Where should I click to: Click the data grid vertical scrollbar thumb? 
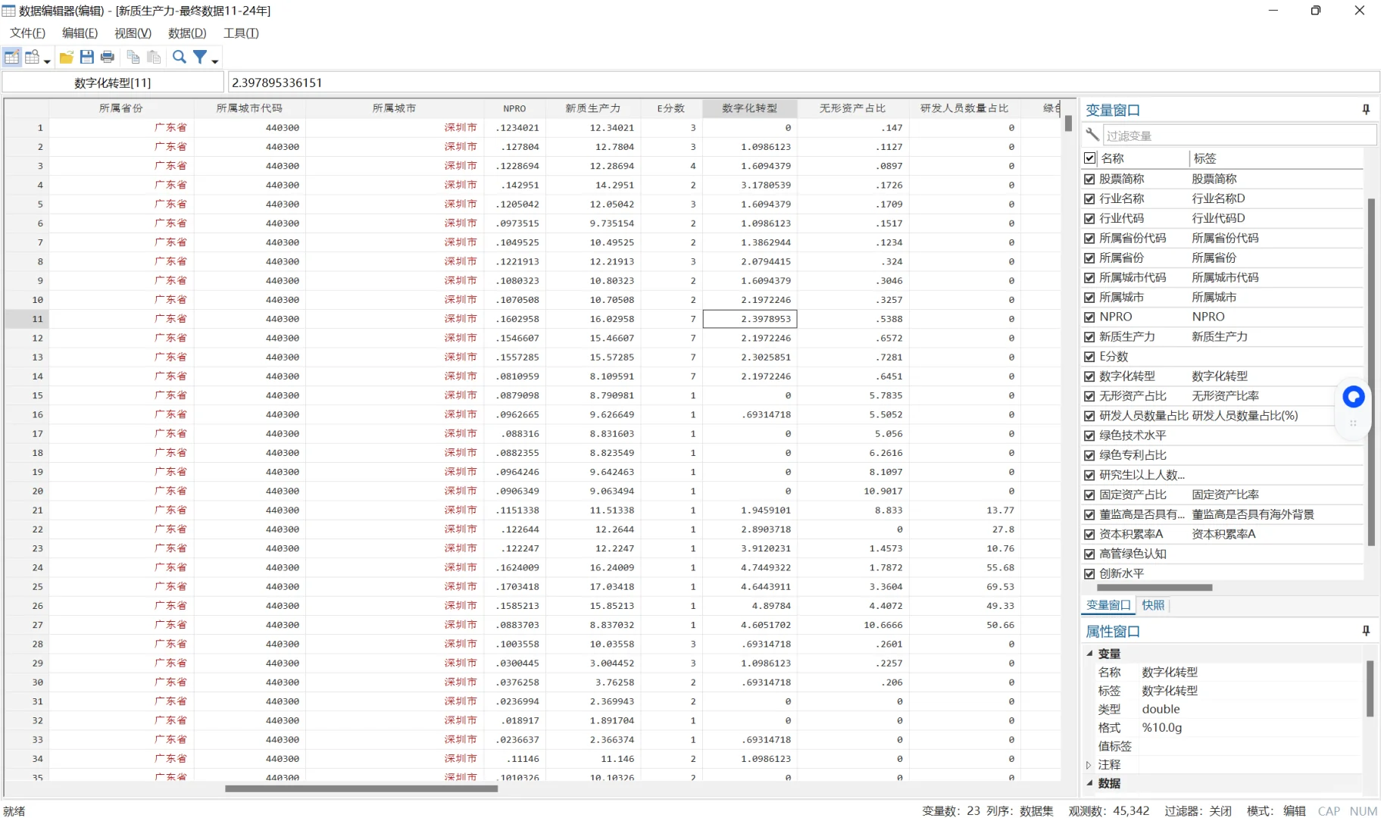(x=1068, y=123)
